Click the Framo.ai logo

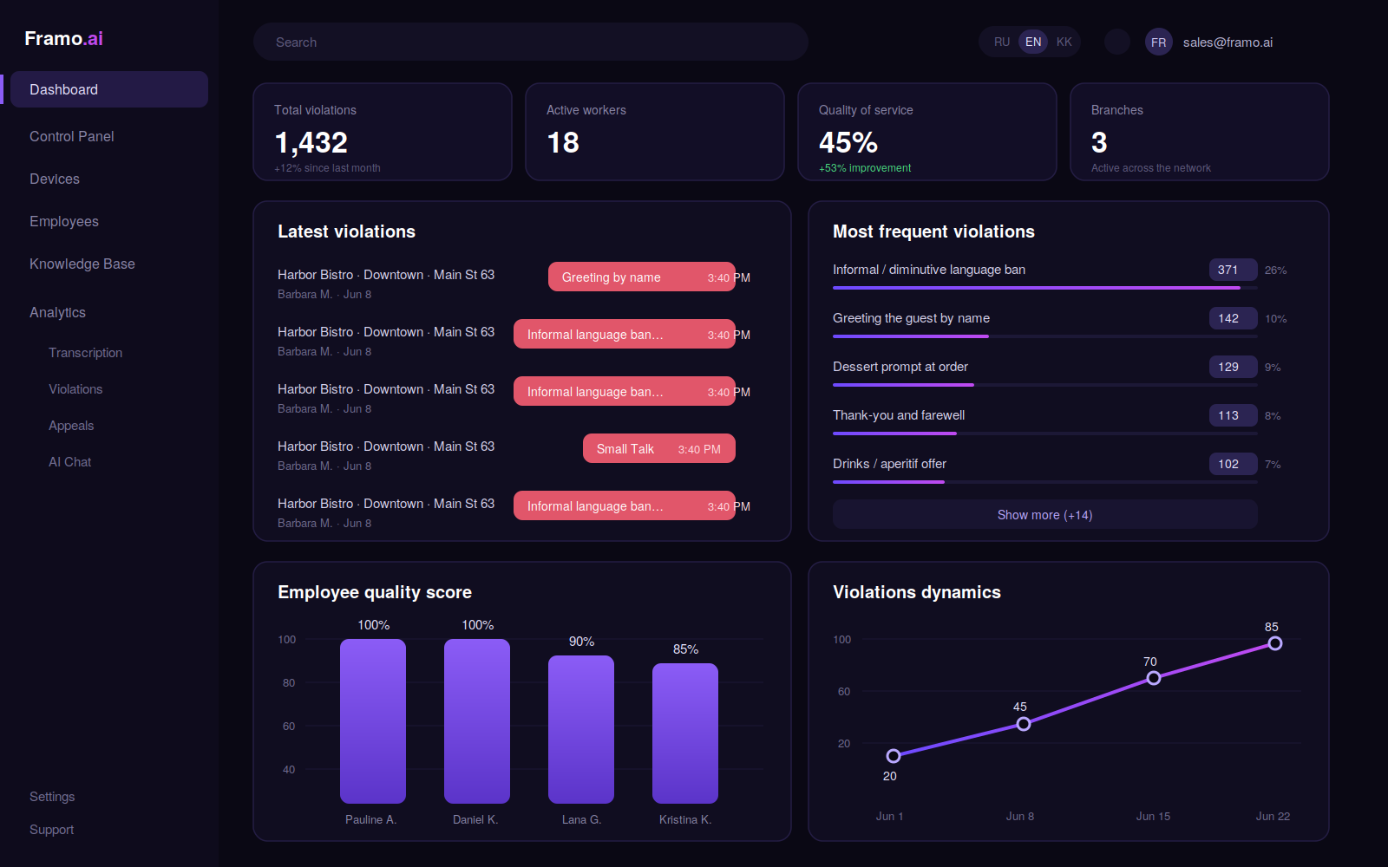[x=63, y=38]
